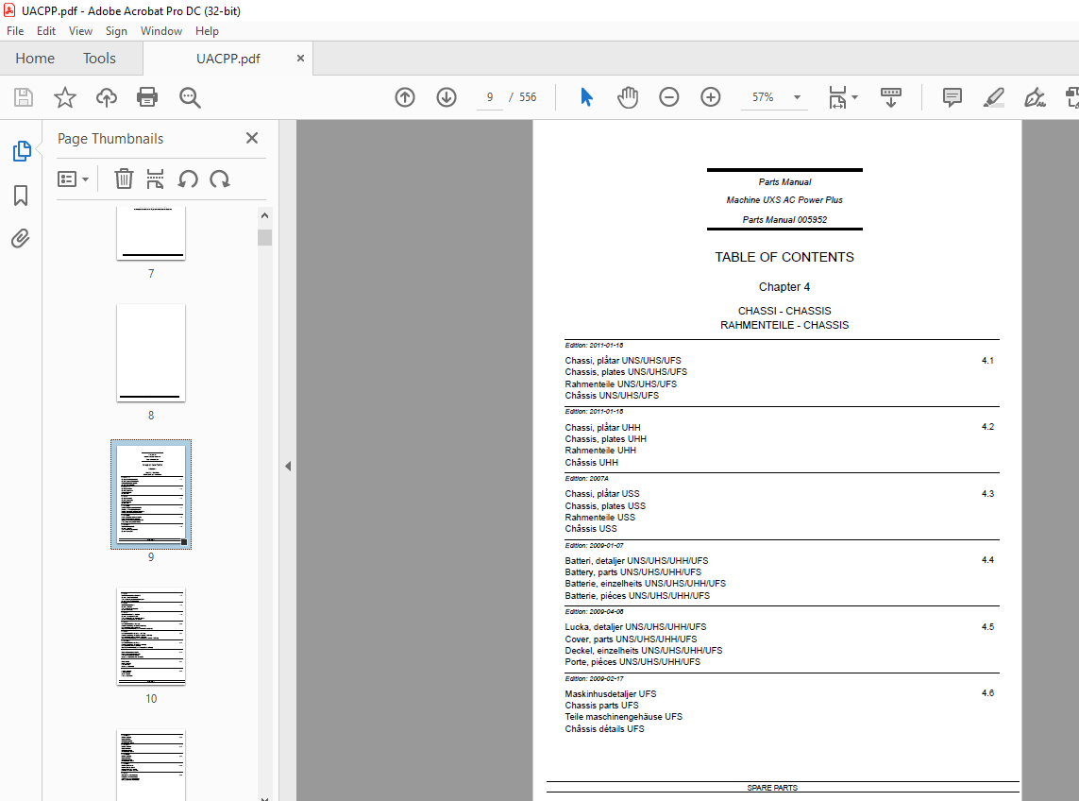Go to previous page arrow icon
The height and width of the screenshot is (801, 1079).
click(x=405, y=97)
